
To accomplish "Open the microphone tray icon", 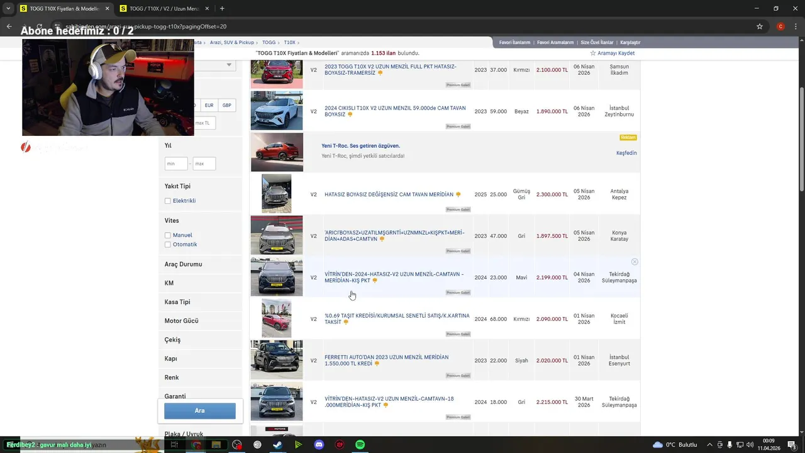I will click(730, 445).
